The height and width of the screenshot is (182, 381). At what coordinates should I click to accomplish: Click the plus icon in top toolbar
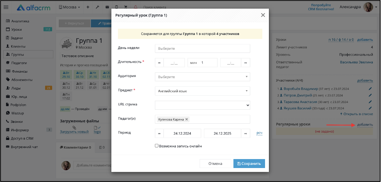click(x=88, y=7)
